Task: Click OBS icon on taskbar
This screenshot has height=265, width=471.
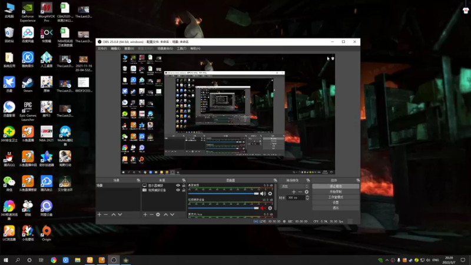Action: 114,260
